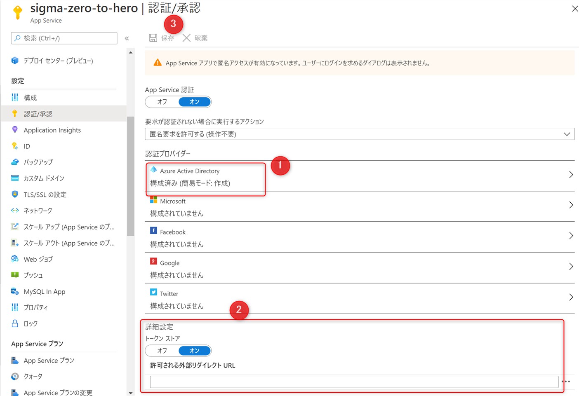579x396 pixels.
Task: Expand the Twitter provider row chevron
Action: pos(571,297)
